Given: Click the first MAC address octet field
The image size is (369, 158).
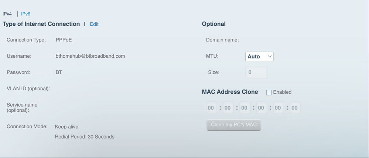Looking at the screenshot, I should click(211, 108).
